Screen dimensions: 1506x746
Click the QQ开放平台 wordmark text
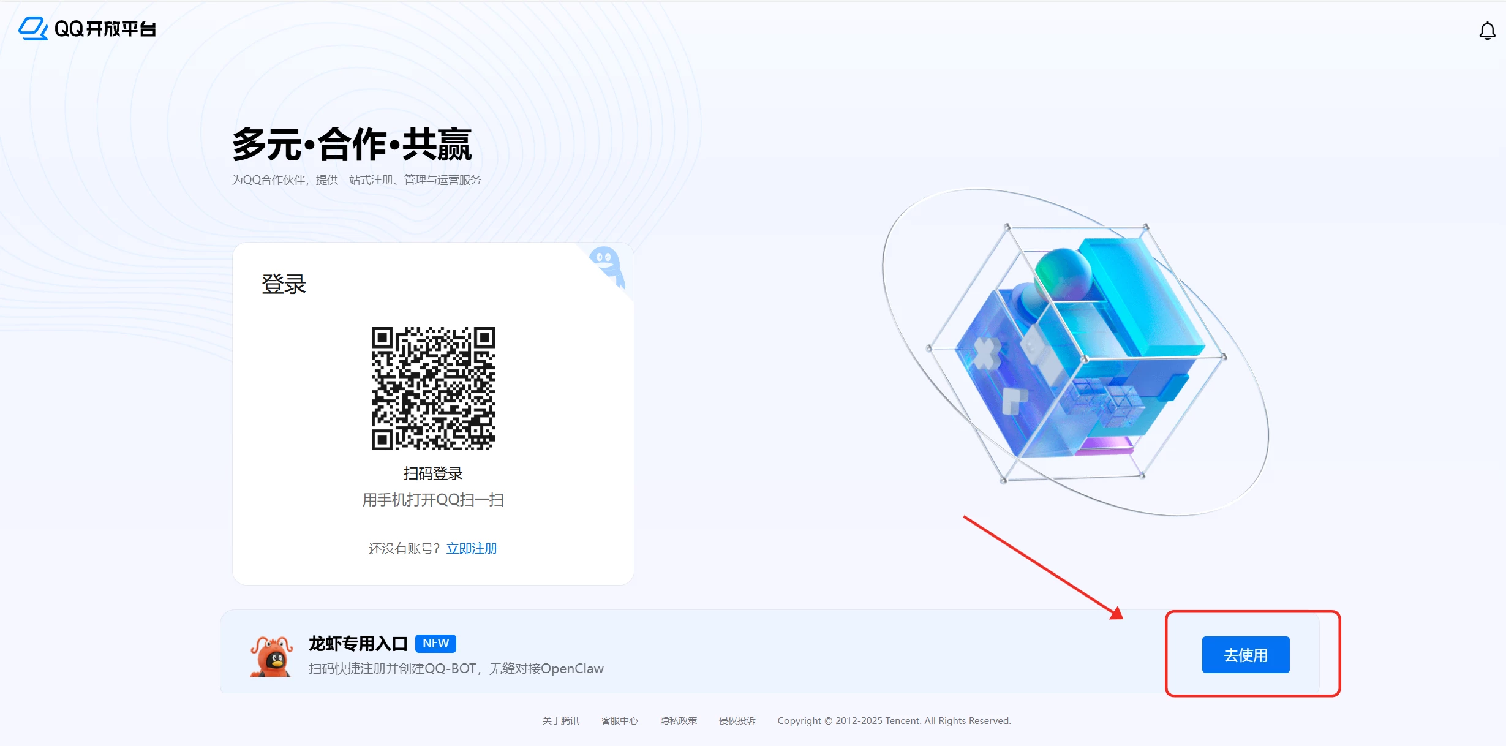[x=105, y=29]
